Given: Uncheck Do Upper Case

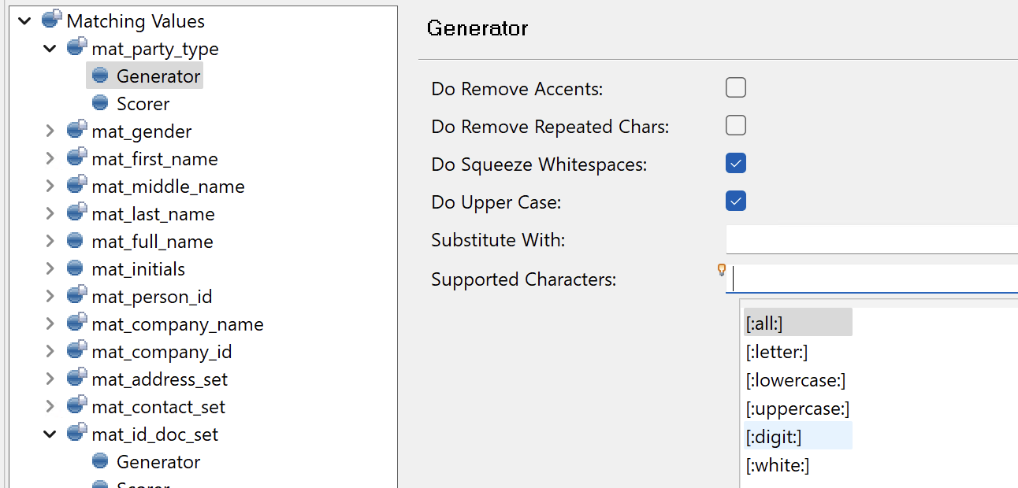Looking at the screenshot, I should 735,201.
